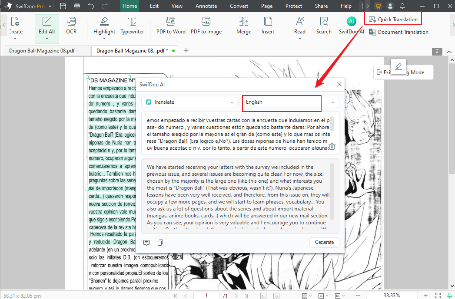The width and height of the screenshot is (455, 299).
Task: Select the Typewriter tool
Action: (133, 26)
